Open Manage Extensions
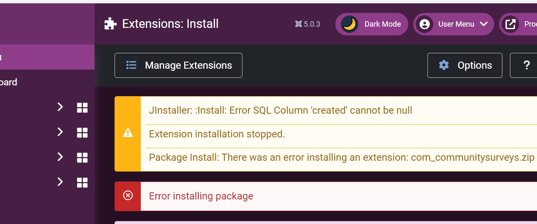 coord(178,65)
